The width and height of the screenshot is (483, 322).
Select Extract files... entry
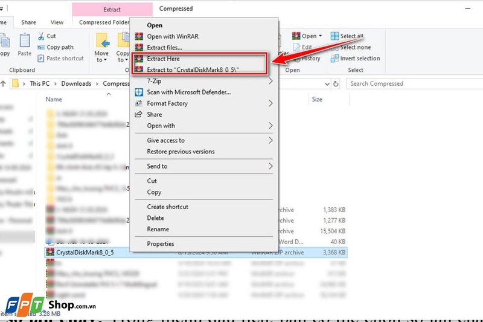164,48
